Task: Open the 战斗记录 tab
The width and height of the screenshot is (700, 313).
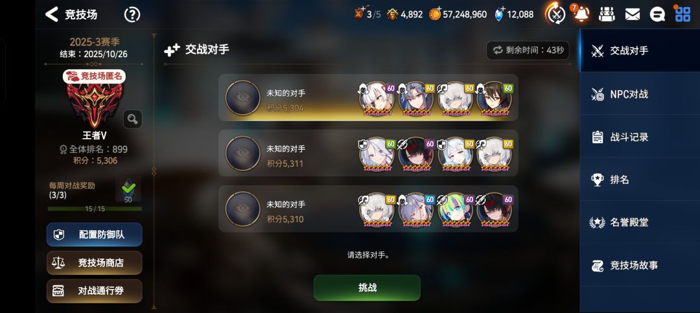Action: click(640, 137)
